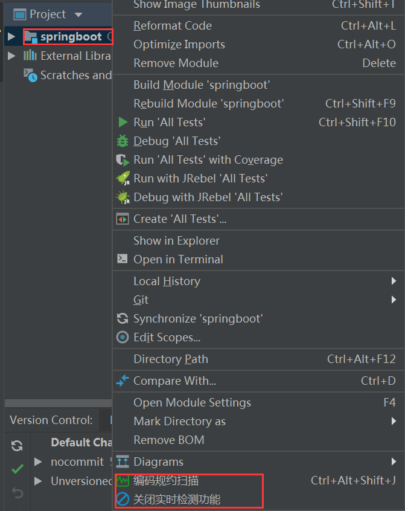Click the Debug 'All Tests' bug icon
Viewport: 405px width, 511px height.
click(x=123, y=141)
